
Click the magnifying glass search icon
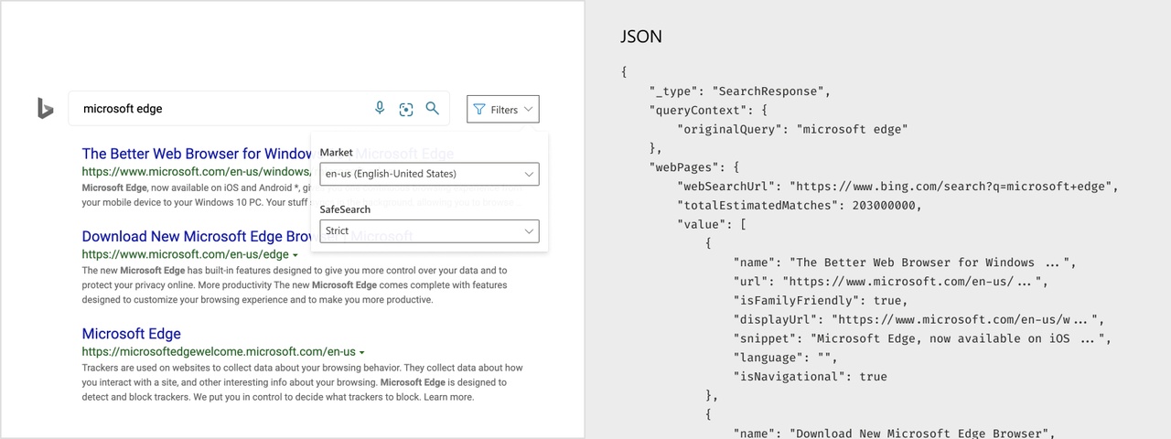433,108
